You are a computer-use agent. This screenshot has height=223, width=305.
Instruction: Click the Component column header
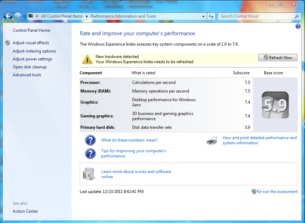(x=91, y=73)
